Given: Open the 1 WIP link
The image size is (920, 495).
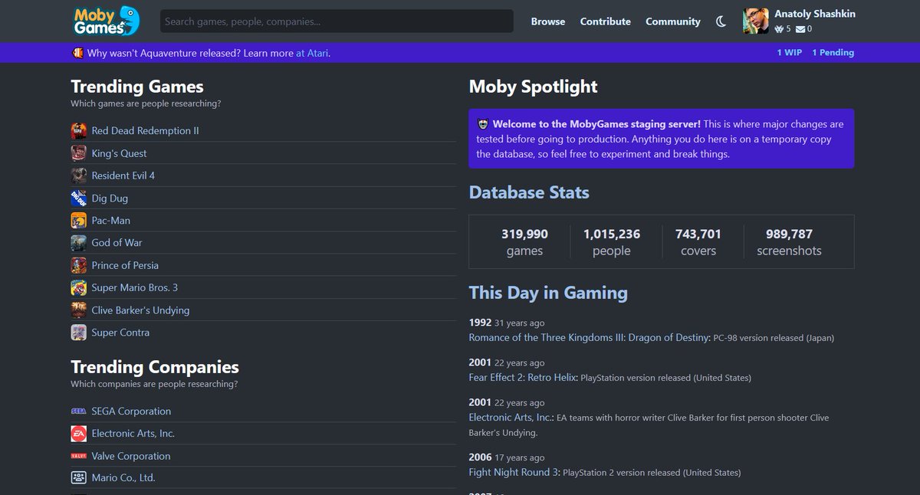Looking at the screenshot, I should [790, 53].
